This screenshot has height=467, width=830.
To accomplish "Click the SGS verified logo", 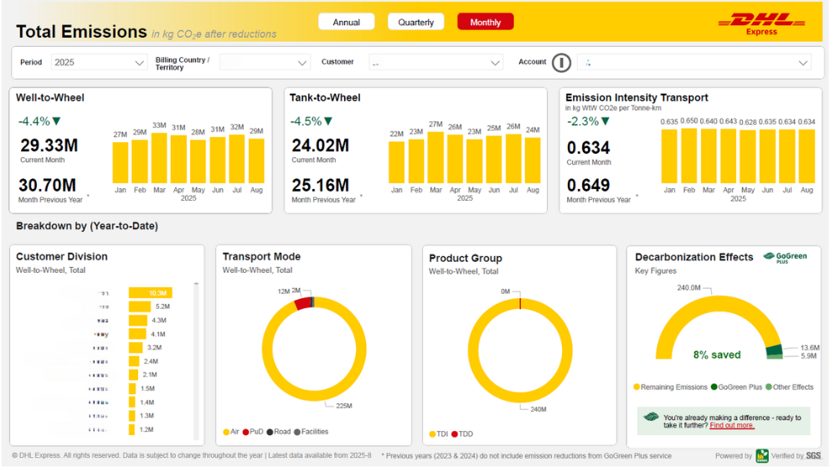I will (x=812, y=455).
